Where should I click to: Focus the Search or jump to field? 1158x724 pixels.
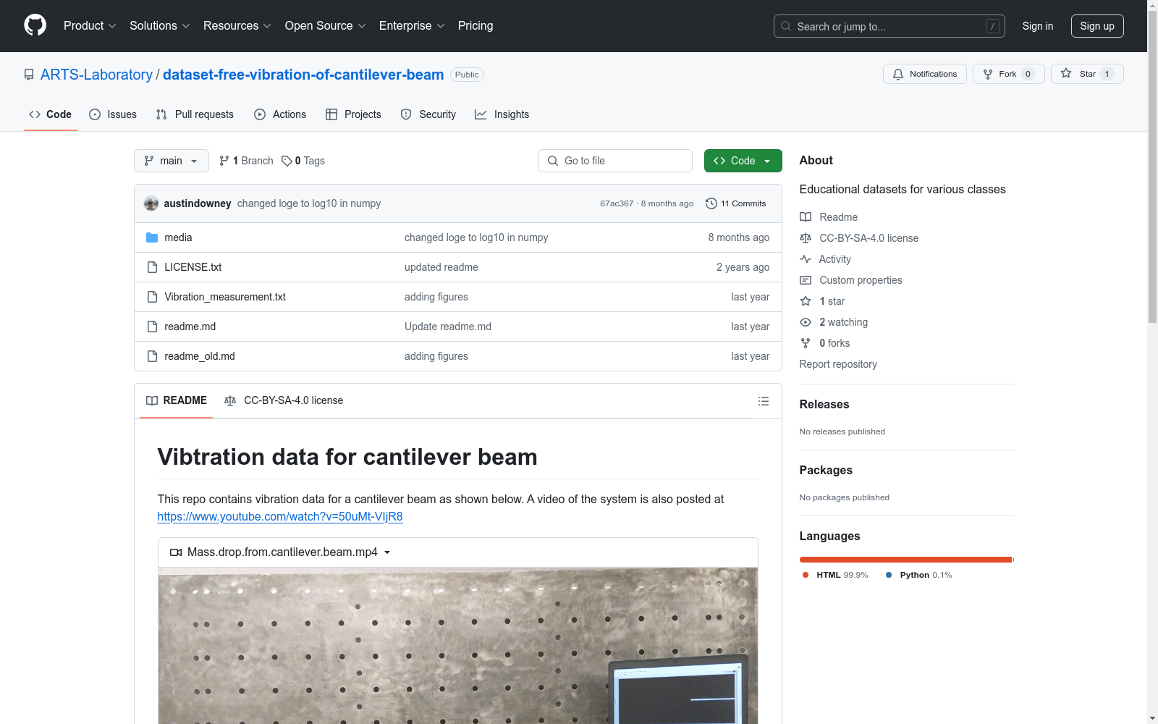tap(889, 26)
